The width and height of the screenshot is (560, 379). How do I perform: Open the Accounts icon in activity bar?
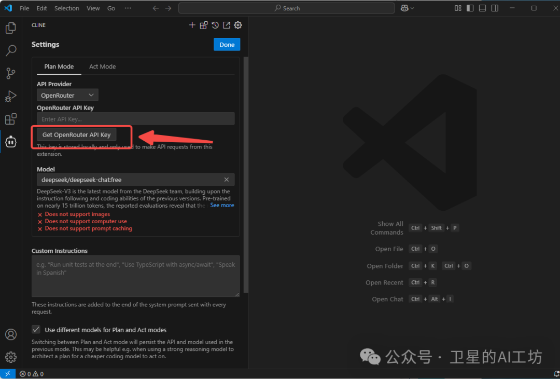(x=10, y=334)
